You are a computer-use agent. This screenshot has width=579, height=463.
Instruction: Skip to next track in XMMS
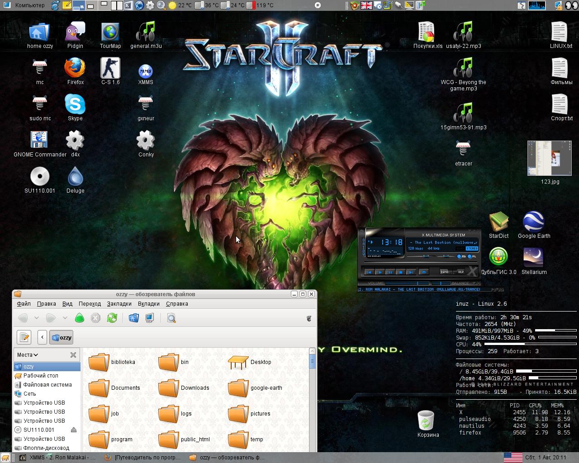click(x=411, y=272)
